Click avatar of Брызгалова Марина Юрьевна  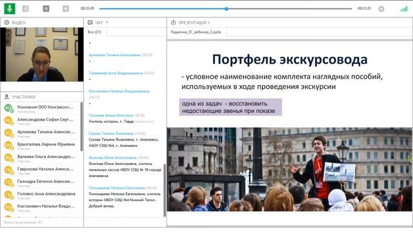coord(8,145)
